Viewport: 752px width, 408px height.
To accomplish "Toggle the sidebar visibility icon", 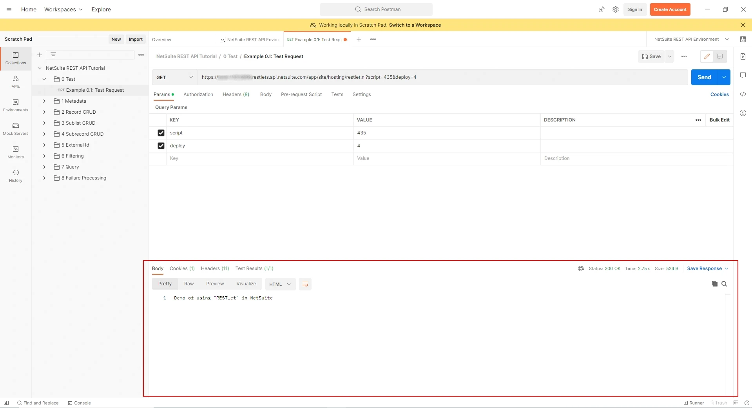I will (x=6, y=403).
